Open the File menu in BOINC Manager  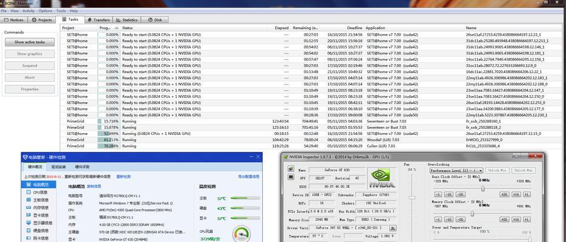coord(4,11)
